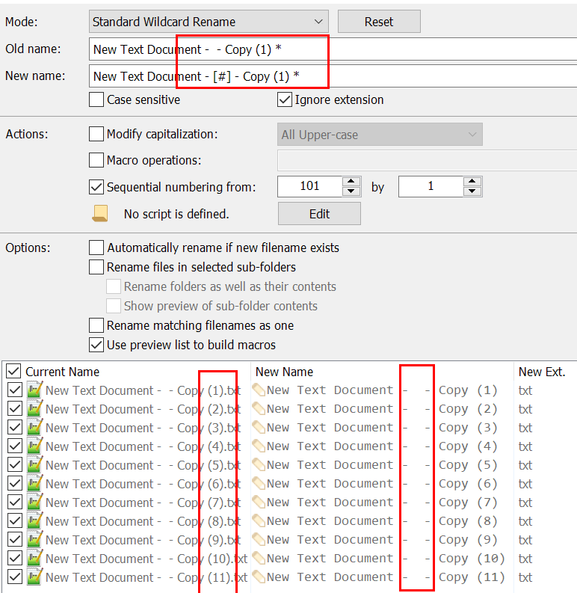Screen dimensions: 577x593
Task: Uncheck the Copy (2).txt row checkbox
Action: [x=15, y=408]
